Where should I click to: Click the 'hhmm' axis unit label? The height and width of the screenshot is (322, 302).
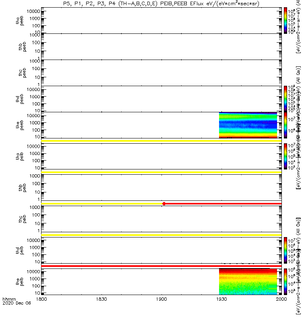click(9, 299)
